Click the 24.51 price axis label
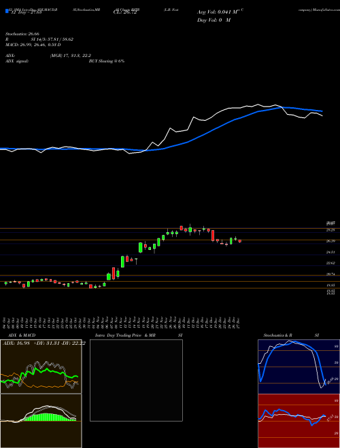The width and height of the screenshot is (340, 448). pos(331,252)
